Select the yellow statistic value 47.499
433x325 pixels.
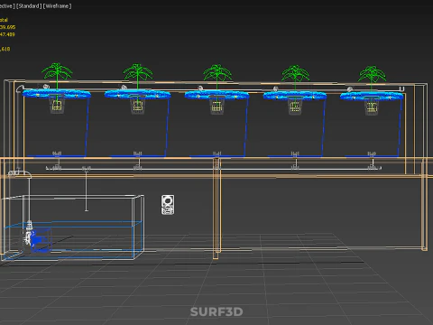point(7,34)
